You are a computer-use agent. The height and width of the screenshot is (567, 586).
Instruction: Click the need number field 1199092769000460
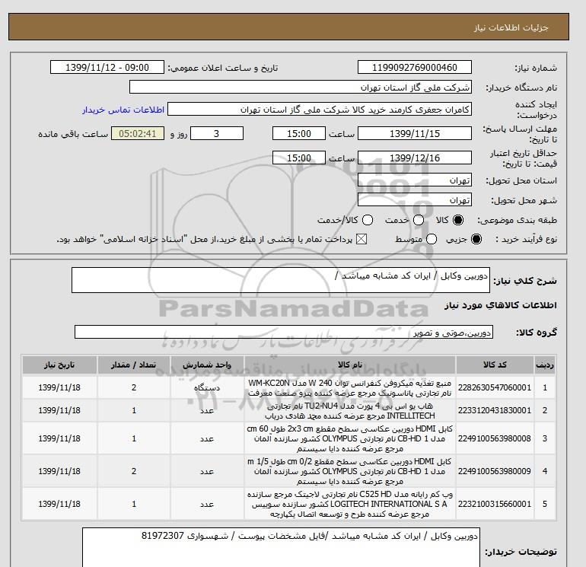point(415,67)
